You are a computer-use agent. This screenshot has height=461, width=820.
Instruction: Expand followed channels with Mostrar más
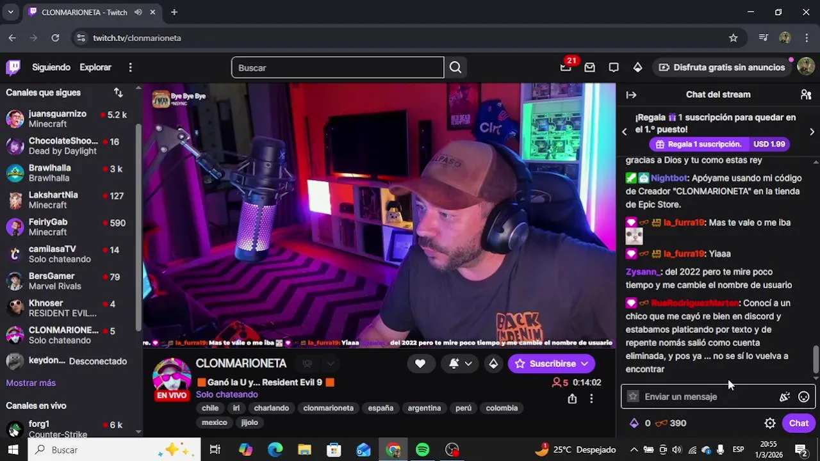(31, 383)
